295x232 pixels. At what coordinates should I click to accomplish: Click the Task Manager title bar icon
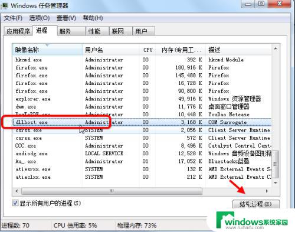pos(4,5)
